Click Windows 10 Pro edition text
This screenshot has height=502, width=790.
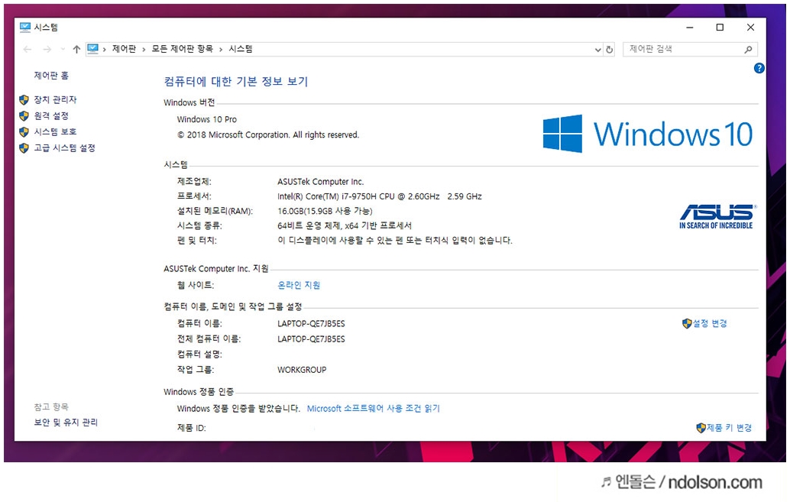point(206,119)
